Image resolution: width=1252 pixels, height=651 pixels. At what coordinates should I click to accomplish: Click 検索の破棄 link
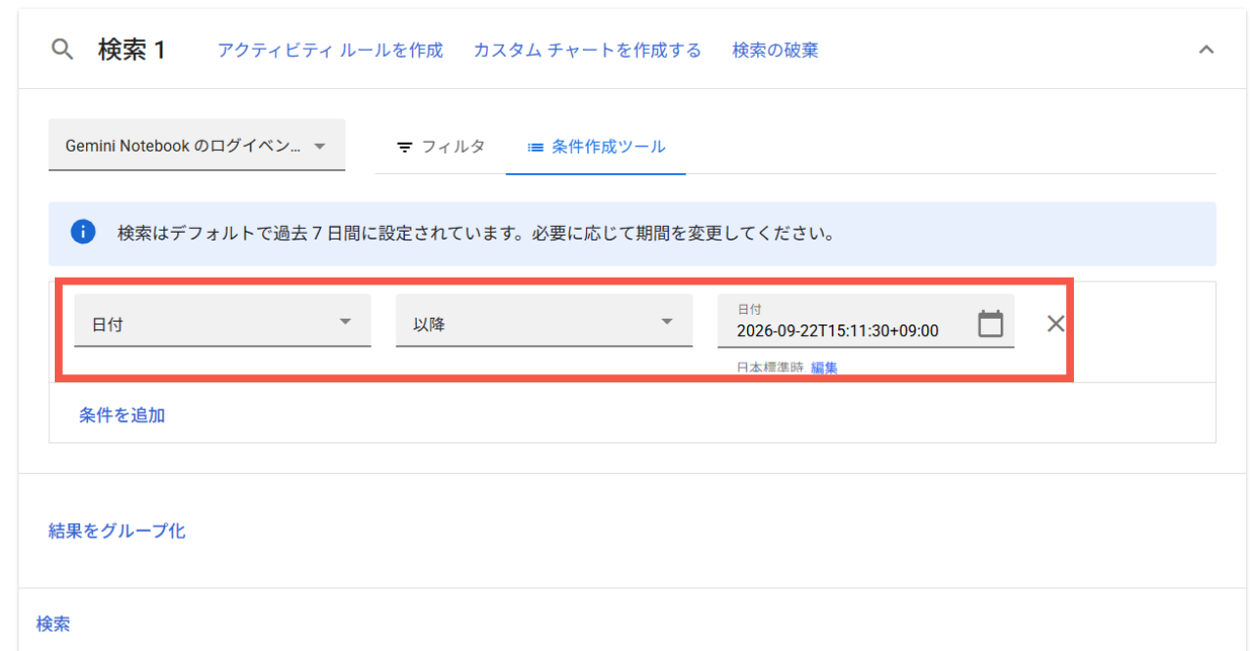776,50
